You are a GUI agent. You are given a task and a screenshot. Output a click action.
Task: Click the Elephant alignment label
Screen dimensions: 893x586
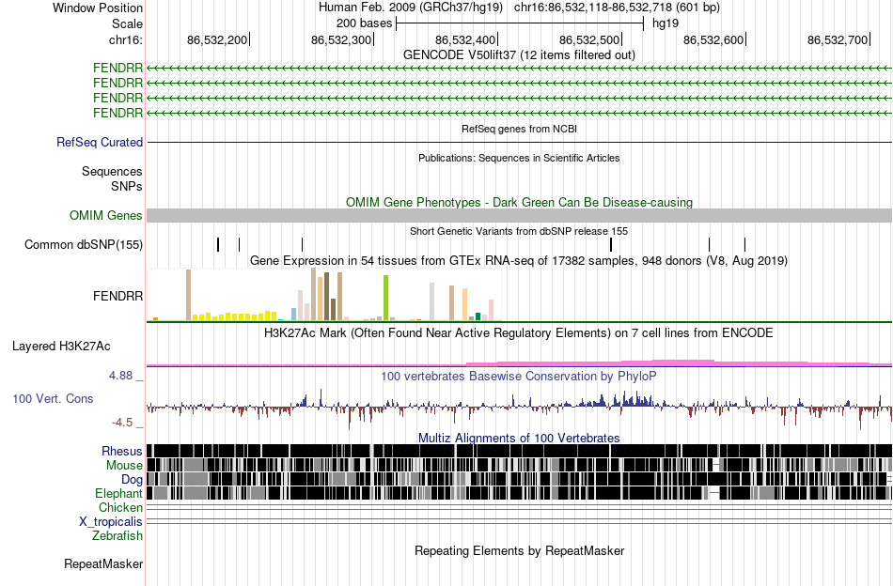coord(118,493)
